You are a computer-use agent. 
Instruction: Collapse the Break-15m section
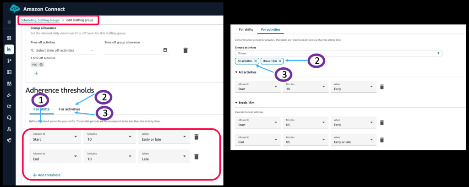(x=236, y=103)
